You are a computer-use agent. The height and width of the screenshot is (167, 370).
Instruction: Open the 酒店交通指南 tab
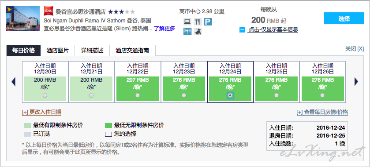(132, 51)
